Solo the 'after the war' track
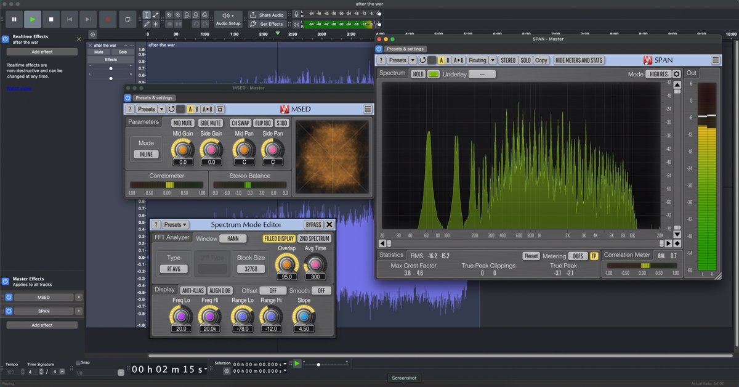The image size is (739, 387). [x=123, y=52]
